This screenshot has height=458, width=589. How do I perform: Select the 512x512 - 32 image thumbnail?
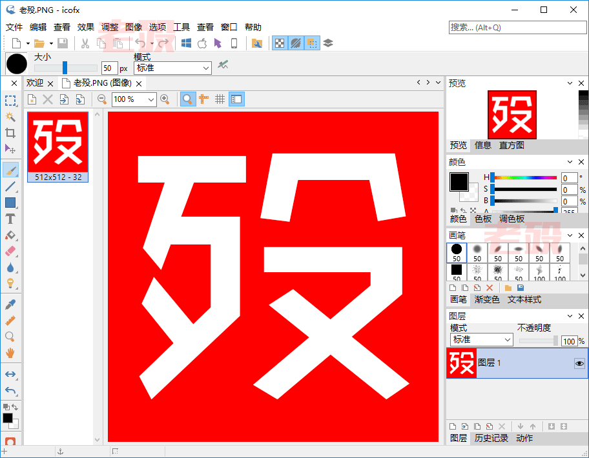(58, 146)
